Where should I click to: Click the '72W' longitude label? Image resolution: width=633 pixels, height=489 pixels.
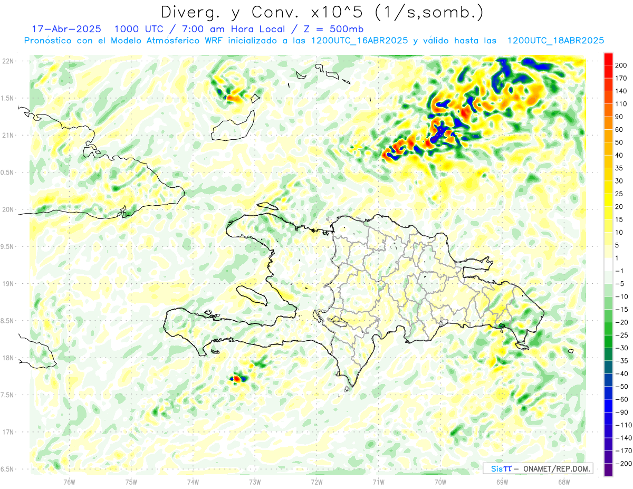pos(316,482)
